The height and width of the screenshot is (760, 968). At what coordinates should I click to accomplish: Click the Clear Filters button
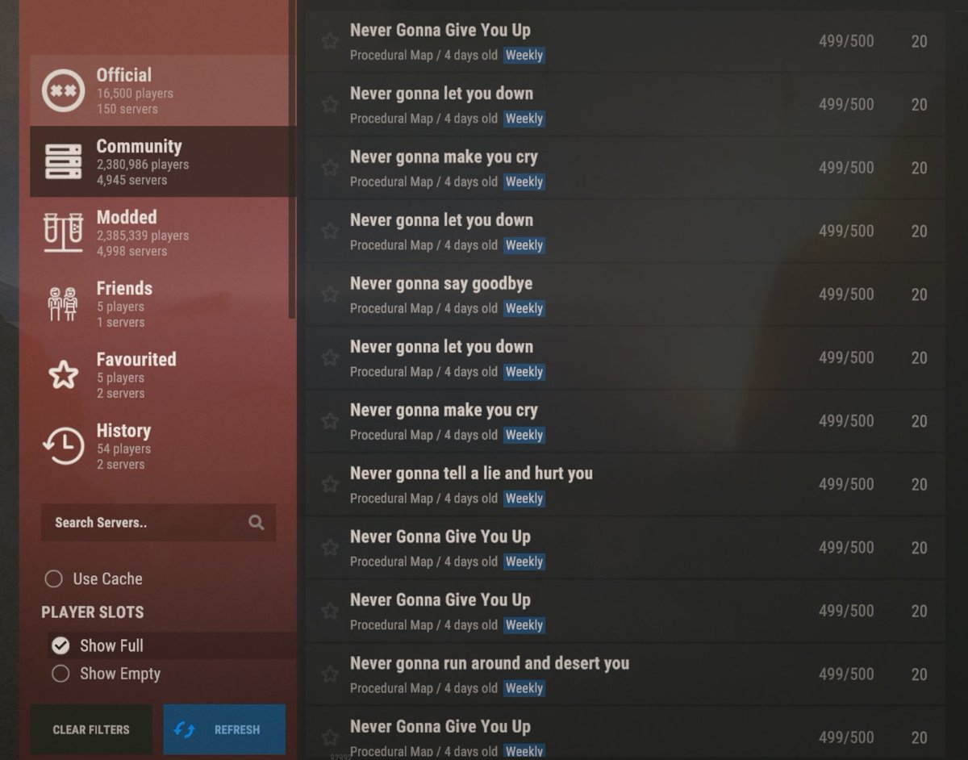(x=91, y=729)
